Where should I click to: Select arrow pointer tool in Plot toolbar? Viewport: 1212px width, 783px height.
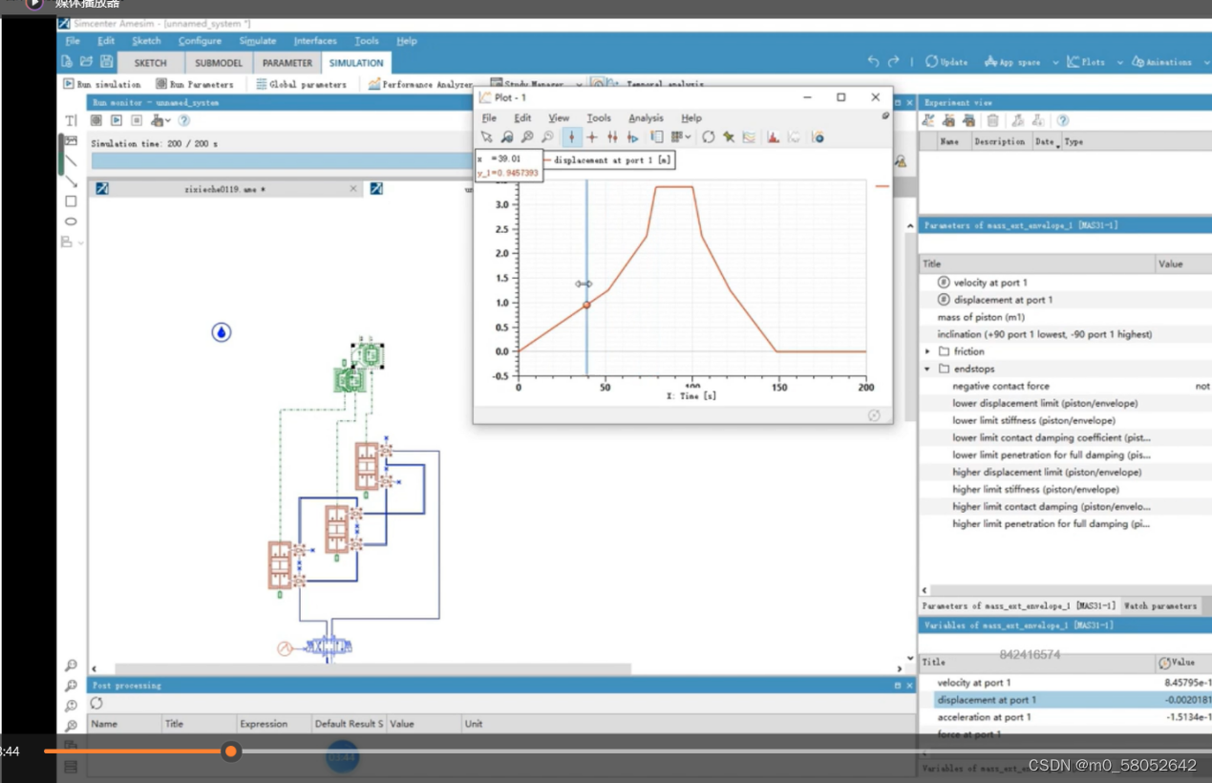point(487,138)
